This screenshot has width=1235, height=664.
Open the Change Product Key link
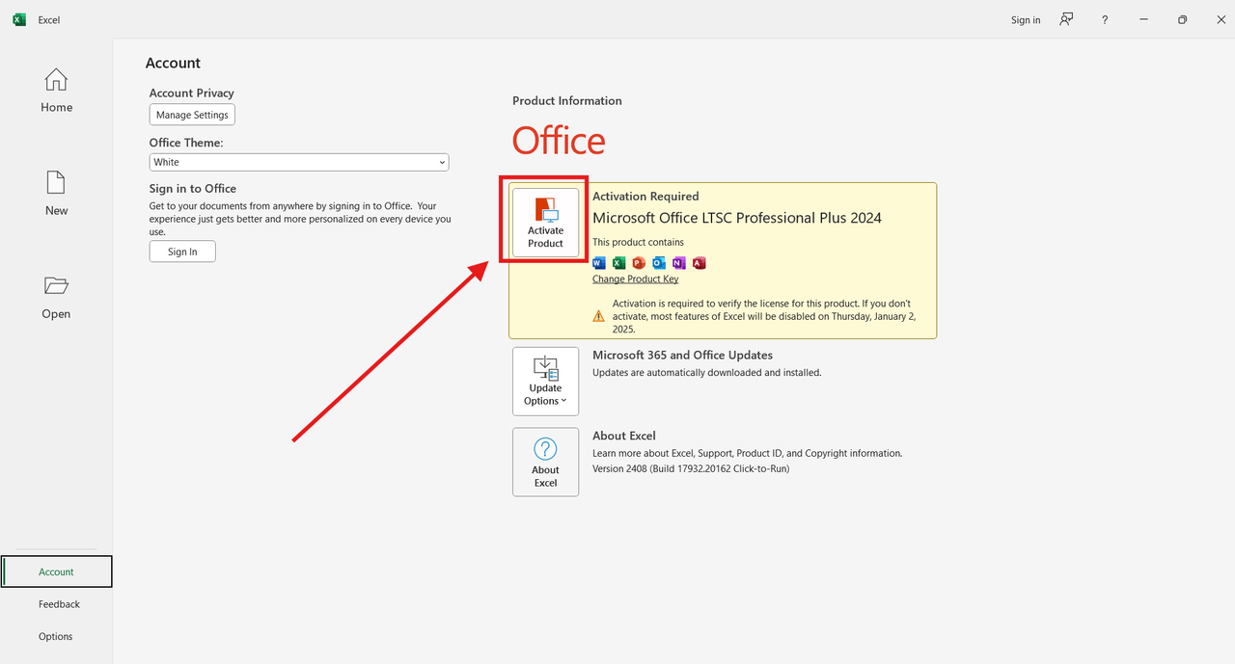[635, 279]
